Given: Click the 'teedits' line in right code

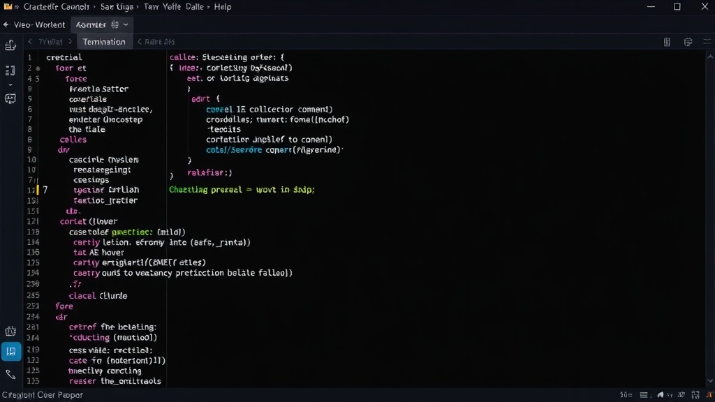Looking at the screenshot, I should tap(224, 129).
